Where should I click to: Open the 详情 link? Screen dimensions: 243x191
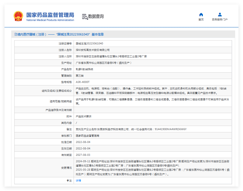pos(78,180)
